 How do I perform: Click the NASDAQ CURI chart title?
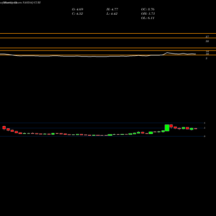32,3
